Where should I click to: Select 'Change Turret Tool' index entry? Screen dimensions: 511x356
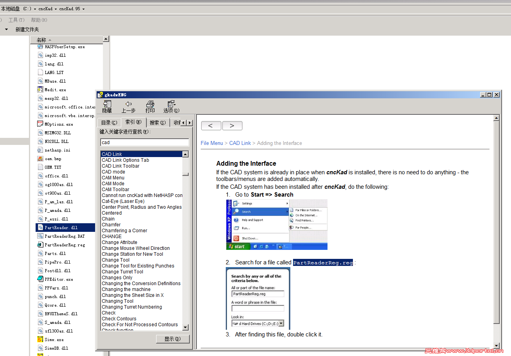click(122, 272)
